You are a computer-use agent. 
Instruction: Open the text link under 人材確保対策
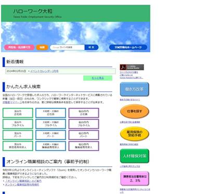pos(130,167)
